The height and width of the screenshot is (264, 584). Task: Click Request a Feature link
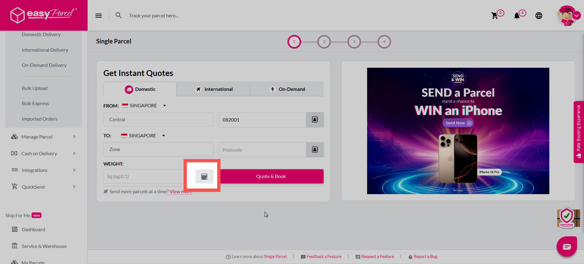click(377, 257)
